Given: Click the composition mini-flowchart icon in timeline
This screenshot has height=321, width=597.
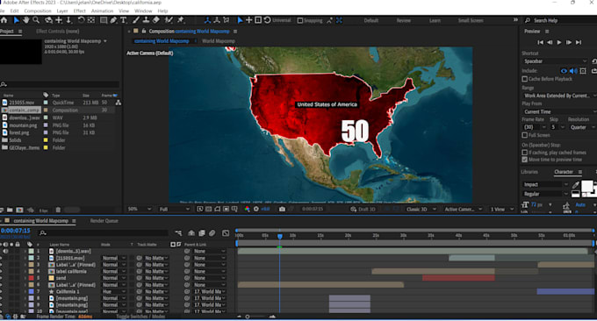Looking at the screenshot, I should click(x=178, y=232).
